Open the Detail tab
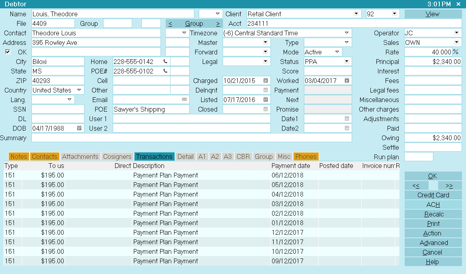This screenshot has width=466, height=274. pos(186,156)
